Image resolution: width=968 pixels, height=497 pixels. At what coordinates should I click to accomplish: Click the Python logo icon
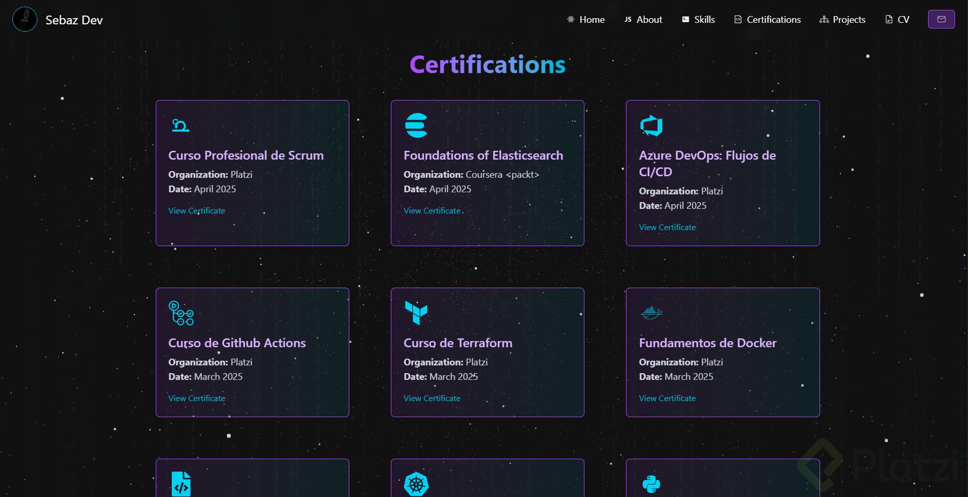[651, 484]
